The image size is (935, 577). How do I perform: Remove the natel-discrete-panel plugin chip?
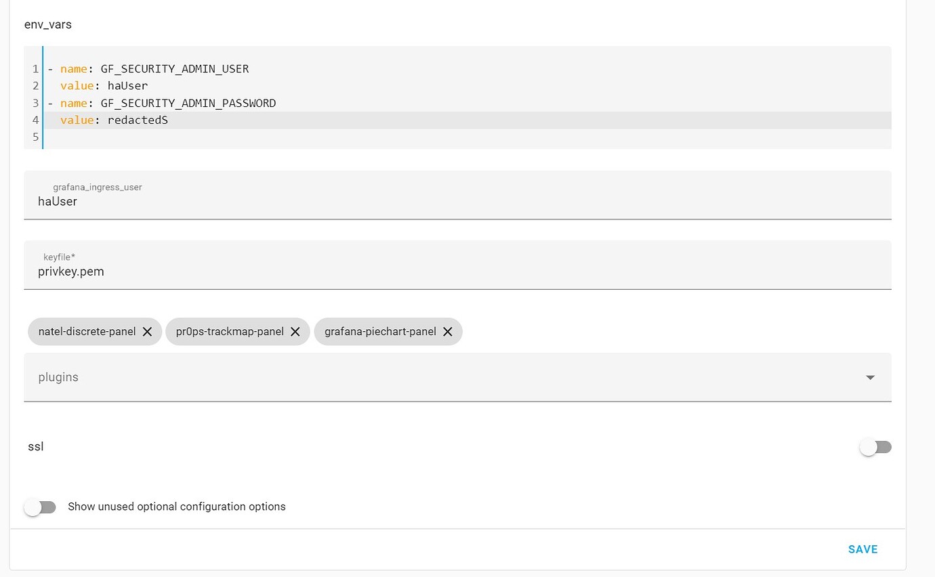[148, 332]
